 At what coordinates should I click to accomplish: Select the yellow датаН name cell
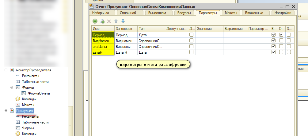(x=103, y=52)
